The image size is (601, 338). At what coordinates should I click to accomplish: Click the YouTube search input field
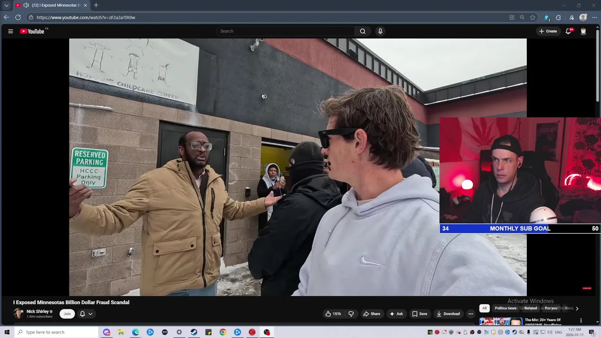(x=285, y=31)
